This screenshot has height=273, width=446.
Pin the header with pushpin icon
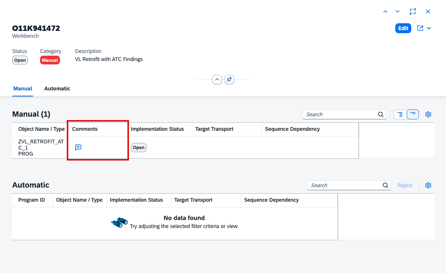(229, 79)
